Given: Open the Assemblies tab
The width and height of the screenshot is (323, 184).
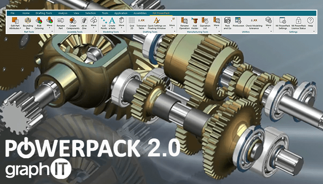Looking at the screenshot, I should click(x=140, y=13).
